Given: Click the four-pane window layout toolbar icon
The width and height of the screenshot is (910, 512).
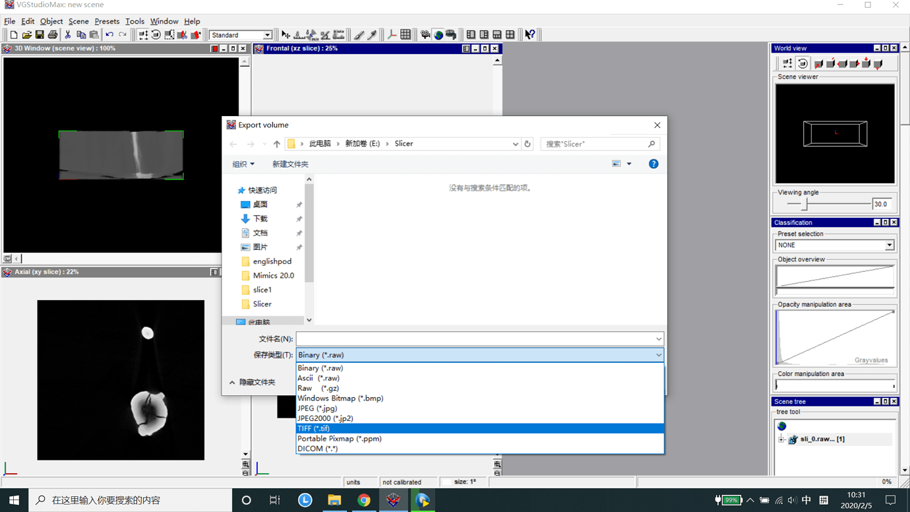Looking at the screenshot, I should coord(511,34).
